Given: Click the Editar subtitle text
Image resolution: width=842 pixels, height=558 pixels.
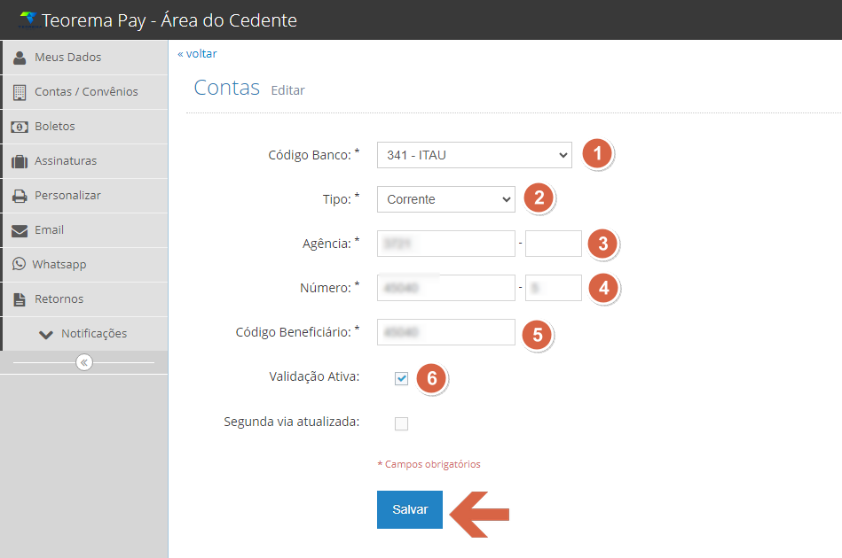Looking at the screenshot, I should point(287,90).
